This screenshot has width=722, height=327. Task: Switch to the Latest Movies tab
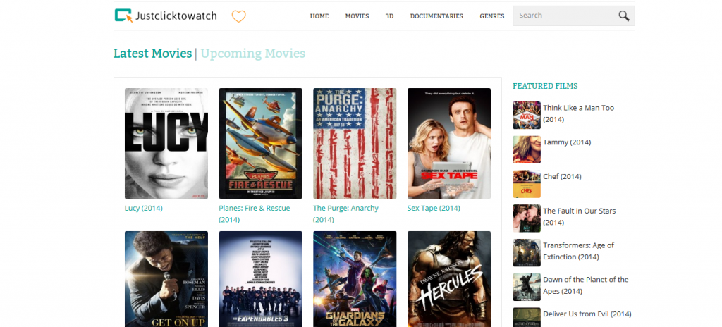(152, 54)
